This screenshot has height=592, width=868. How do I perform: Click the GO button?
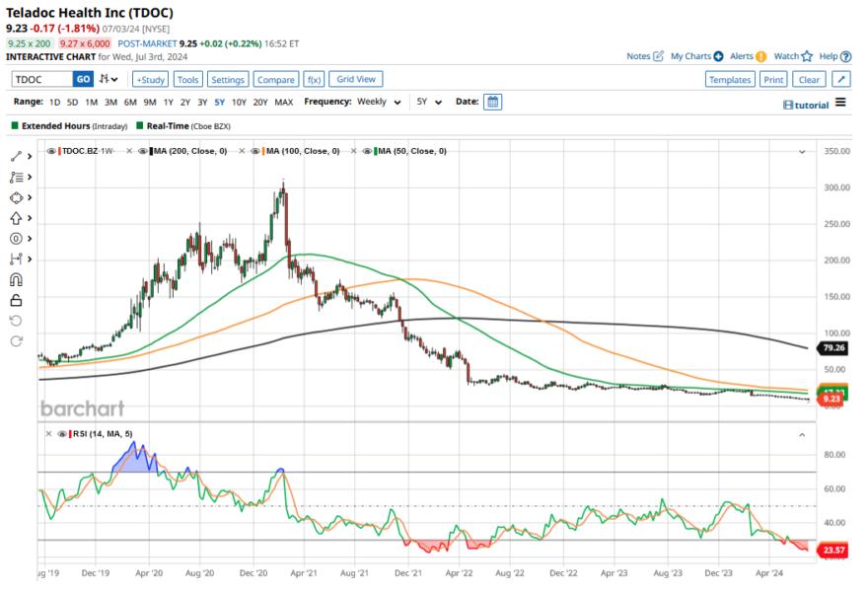83,79
